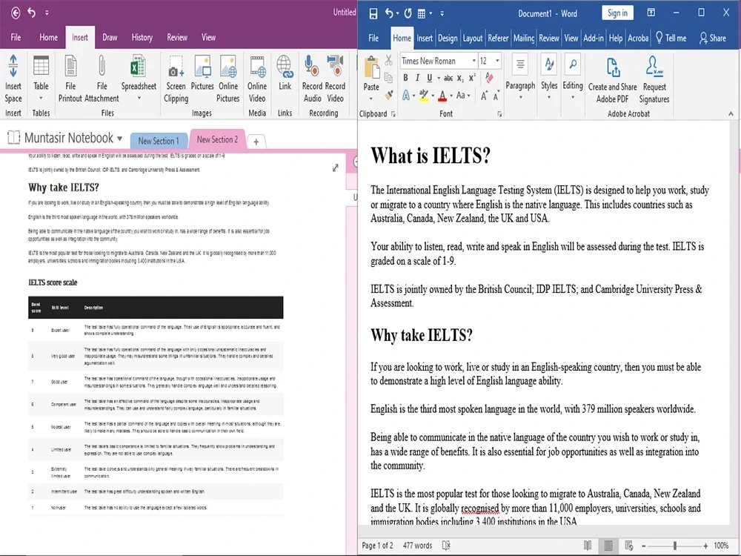Click the Word proofing status icon
The image size is (741, 556).
tap(446, 545)
